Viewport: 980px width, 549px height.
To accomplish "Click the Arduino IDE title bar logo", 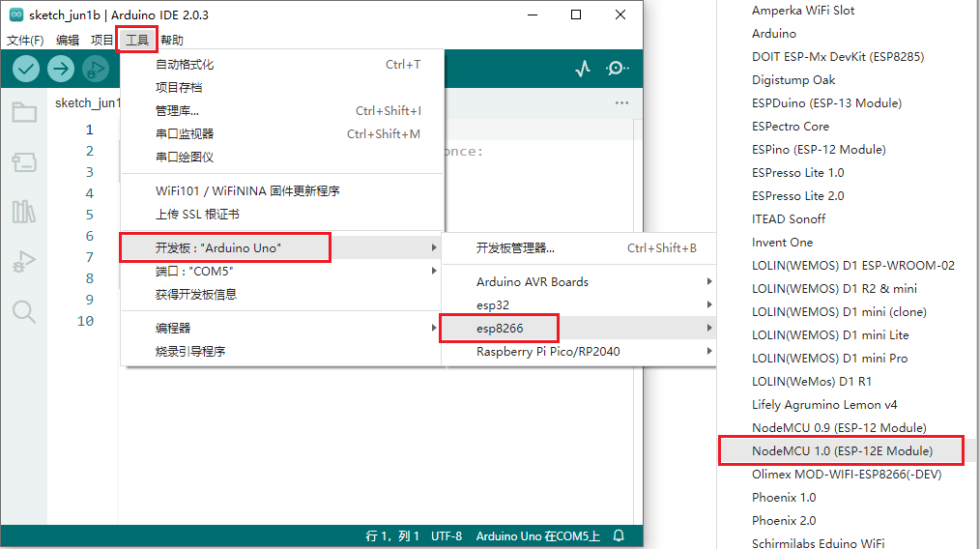I will [x=16, y=14].
